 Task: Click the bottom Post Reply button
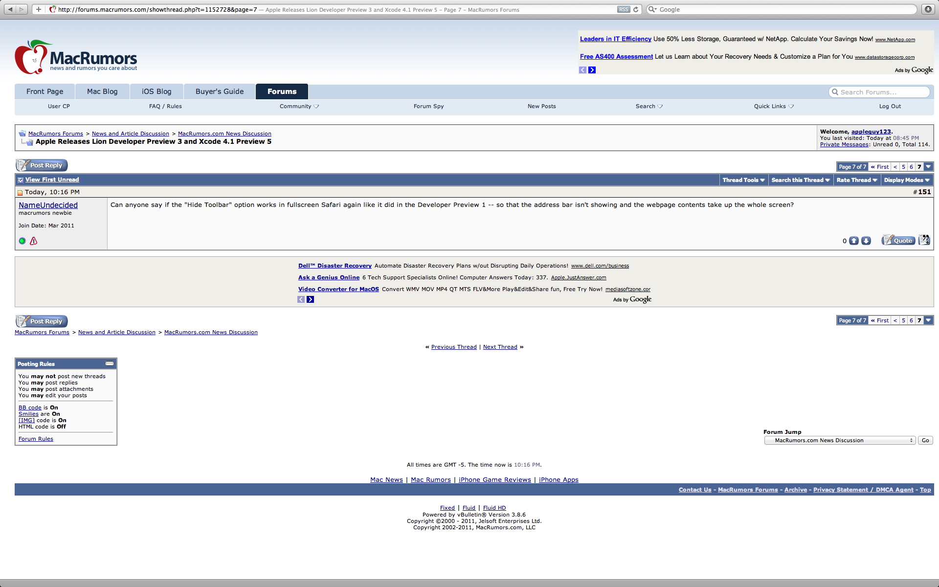pos(42,321)
